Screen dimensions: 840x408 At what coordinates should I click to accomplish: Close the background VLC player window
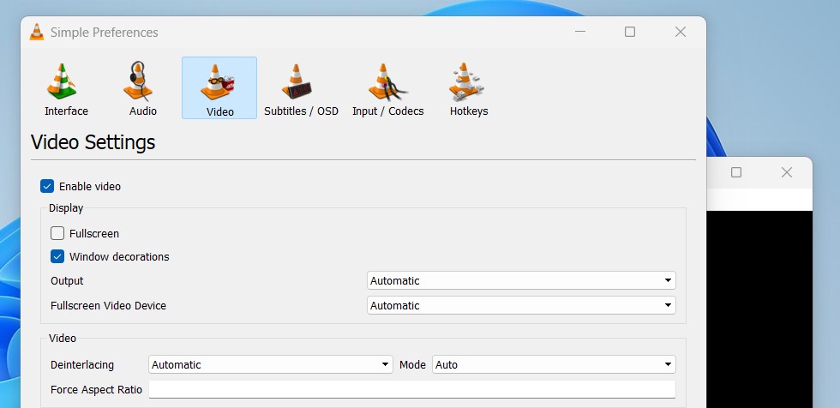[x=787, y=172]
